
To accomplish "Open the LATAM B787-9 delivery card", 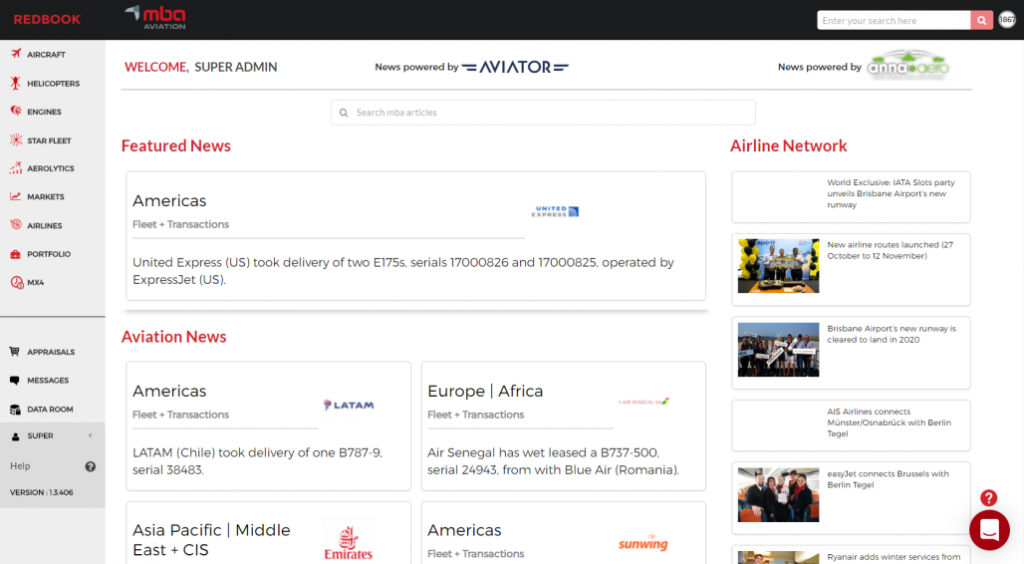I will pos(268,426).
